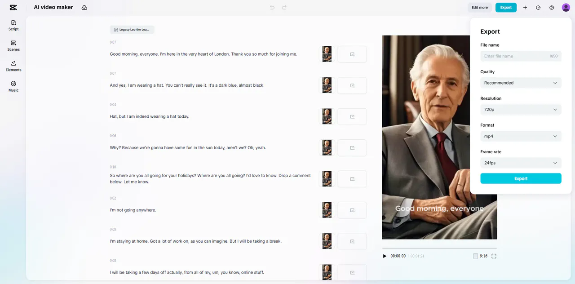Open the Format dropdown showing mp4
The image size is (575, 284).
521,136
